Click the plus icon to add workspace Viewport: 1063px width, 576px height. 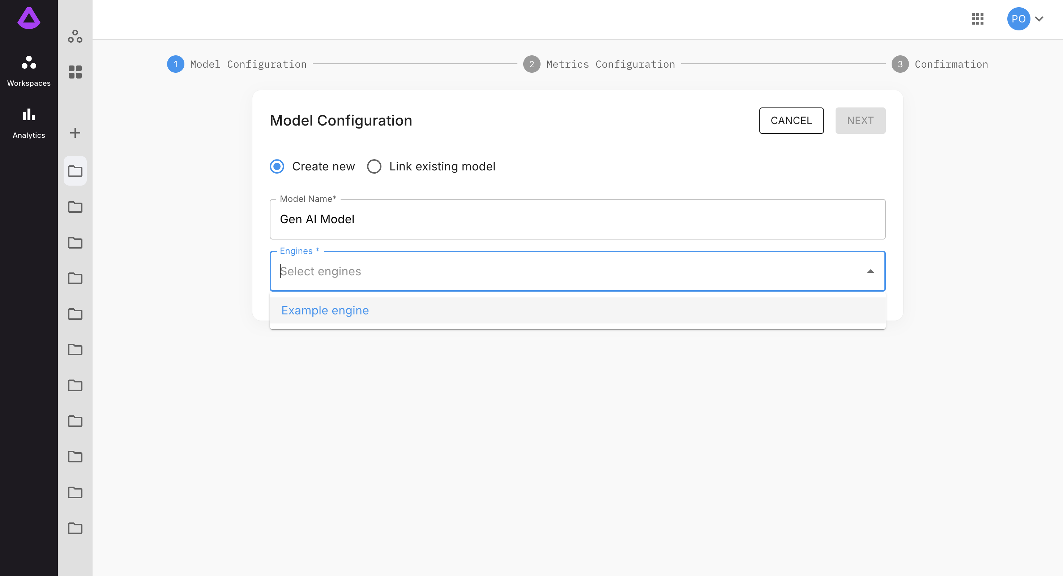click(75, 132)
